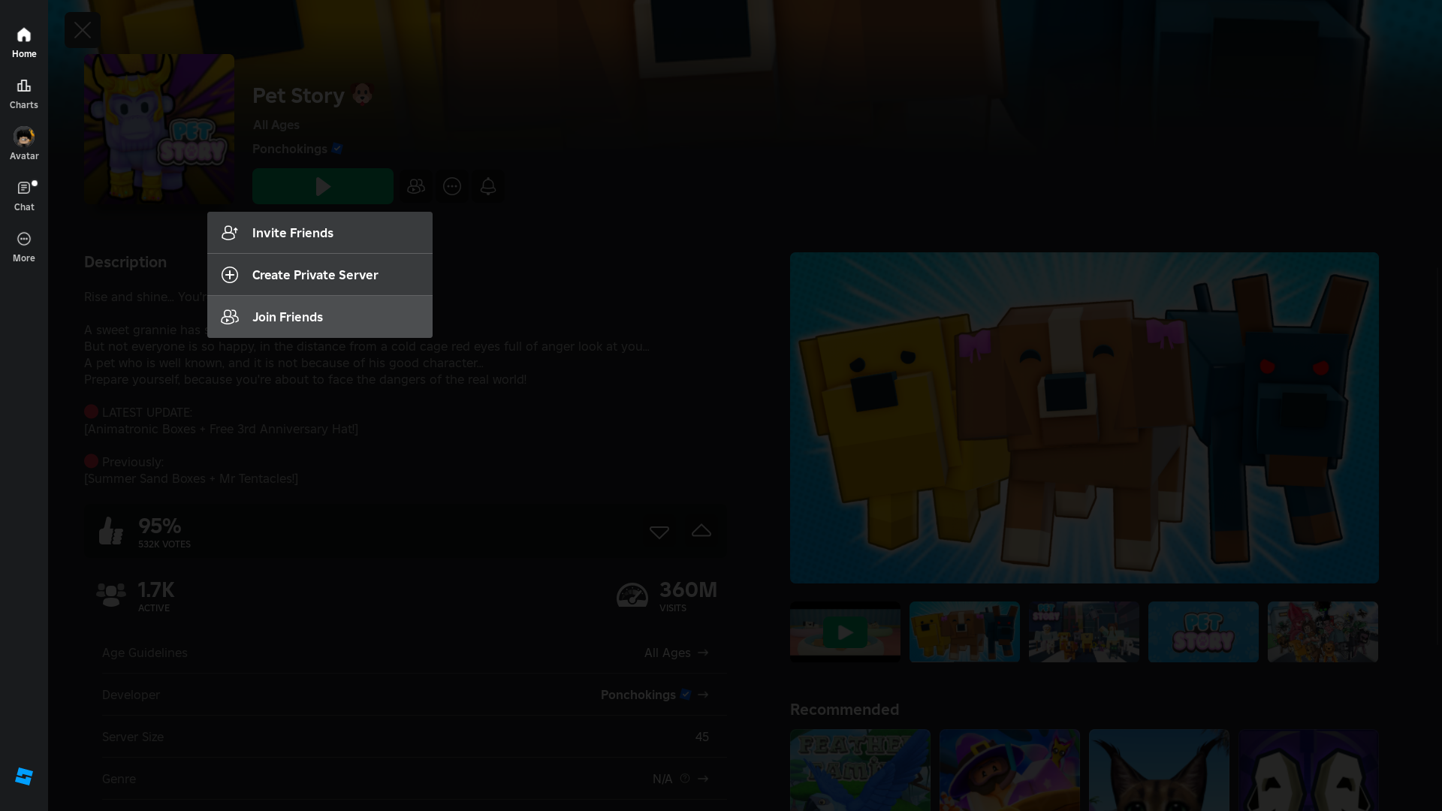This screenshot has width=1442, height=811.
Task: Click the Roblox Studio logo at bottom left
Action: 24,776
